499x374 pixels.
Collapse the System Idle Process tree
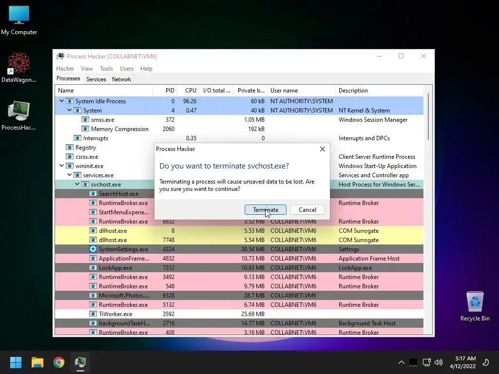[61, 101]
